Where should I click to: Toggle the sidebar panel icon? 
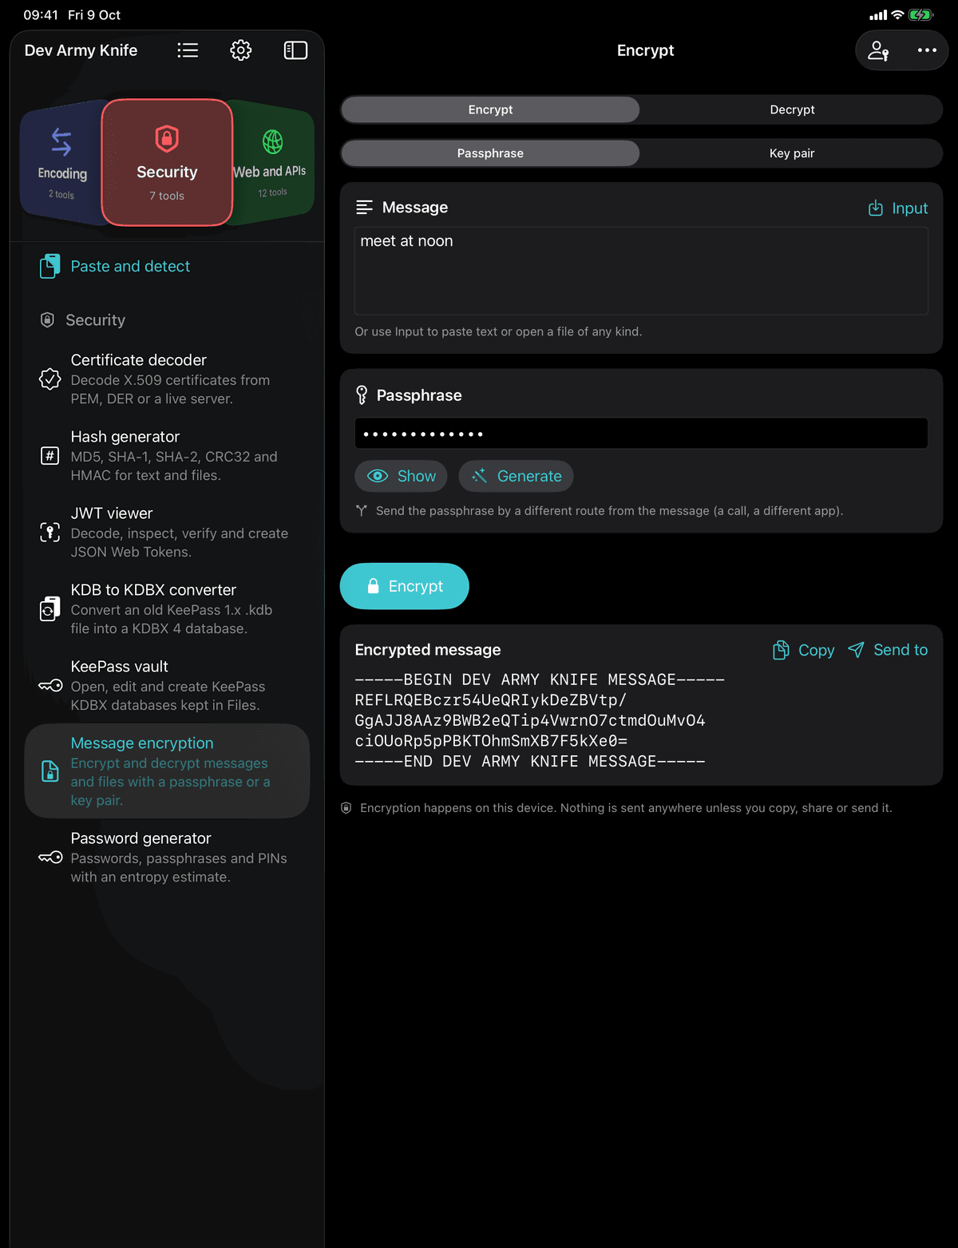[295, 50]
